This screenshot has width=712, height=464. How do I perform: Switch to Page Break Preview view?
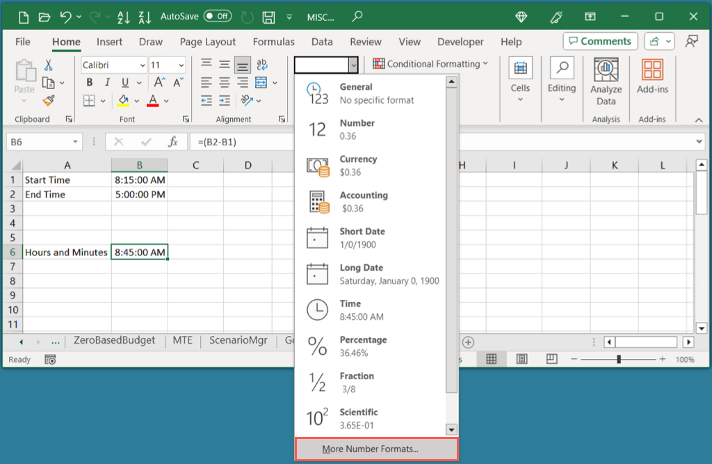coord(551,359)
